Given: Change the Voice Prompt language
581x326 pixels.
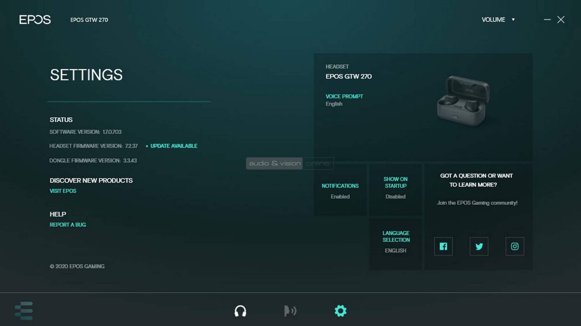Looking at the screenshot, I should click(x=344, y=100).
